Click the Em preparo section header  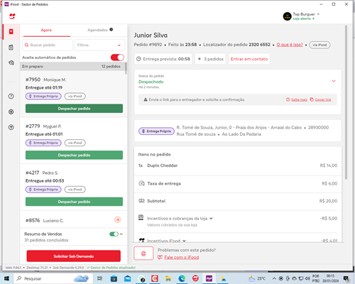(72, 67)
